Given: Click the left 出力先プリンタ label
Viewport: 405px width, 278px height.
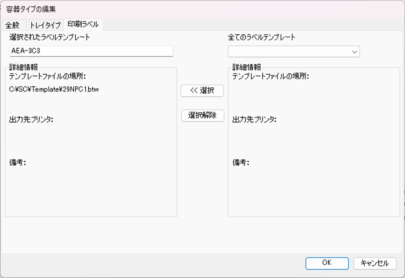Looking at the screenshot, I should point(31,120).
